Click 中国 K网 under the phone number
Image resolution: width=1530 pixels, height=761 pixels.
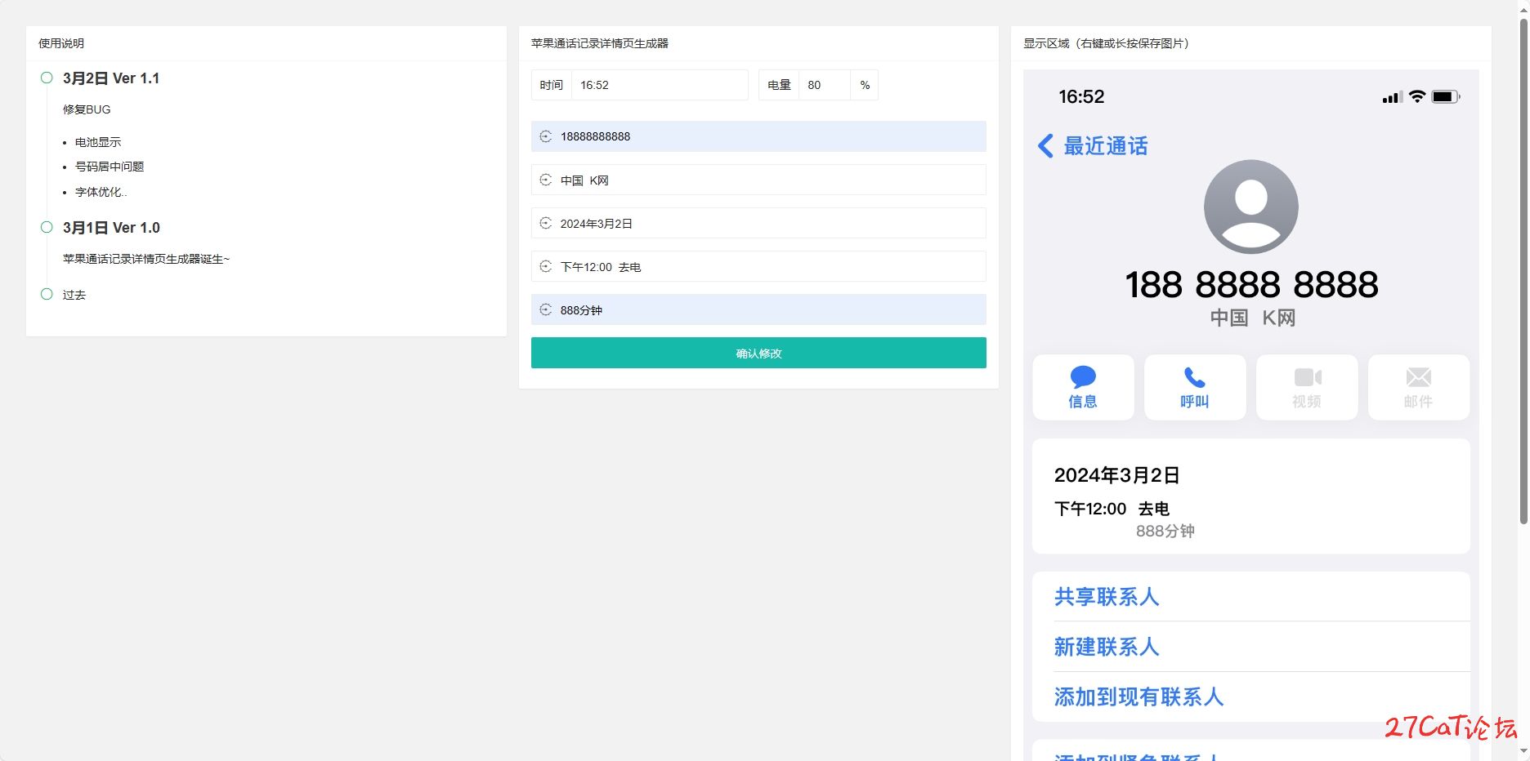tap(1252, 318)
